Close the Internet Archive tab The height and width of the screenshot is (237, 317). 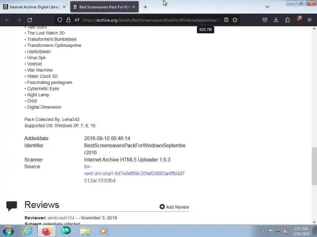click(64, 7)
